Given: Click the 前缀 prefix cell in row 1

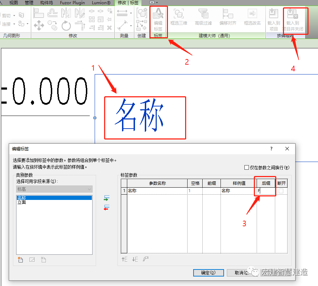Looking at the screenshot, I should click(211, 191).
